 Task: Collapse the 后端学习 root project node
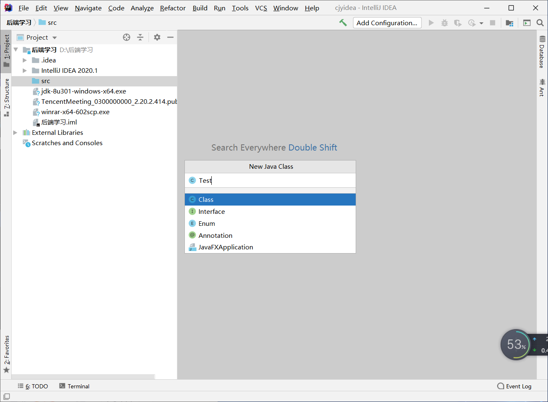tap(16, 50)
